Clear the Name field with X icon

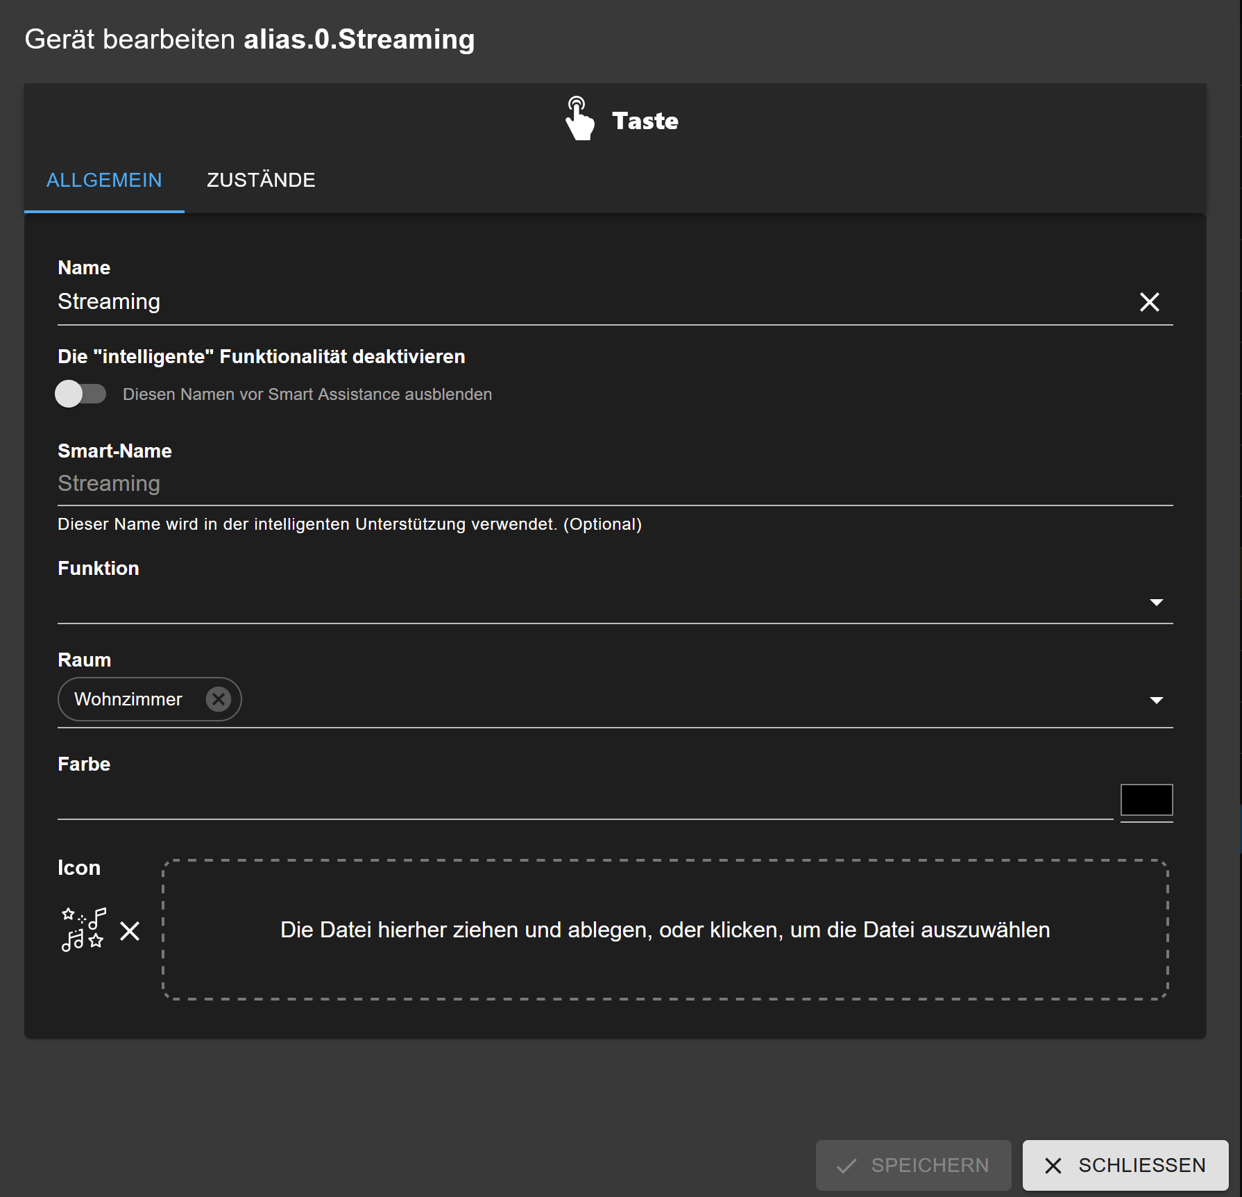tap(1149, 302)
